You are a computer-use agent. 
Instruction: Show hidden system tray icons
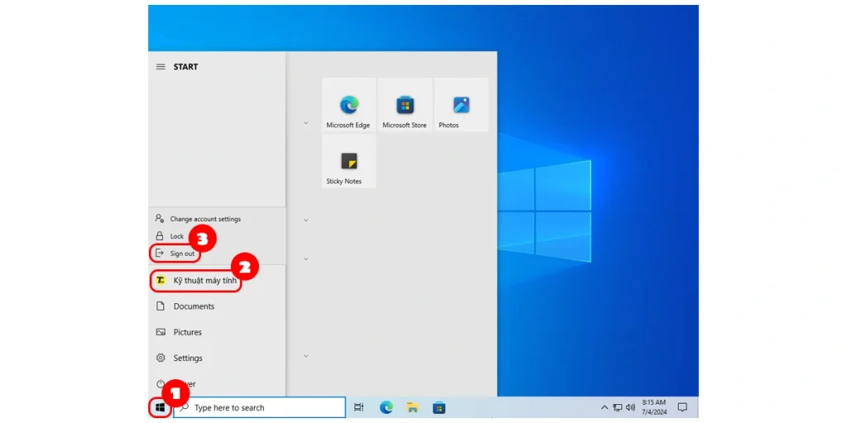[x=604, y=407]
